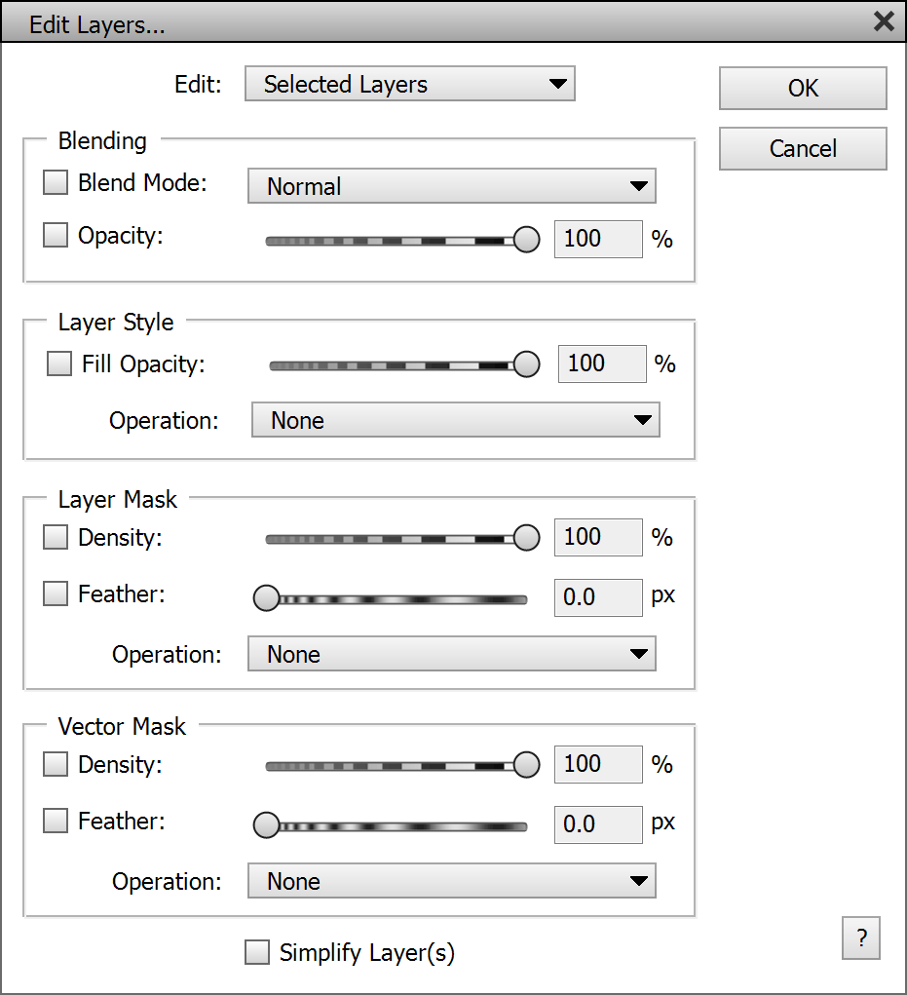Open the Layer Style Operation dropdown
This screenshot has height=995, width=907.
pos(456,421)
